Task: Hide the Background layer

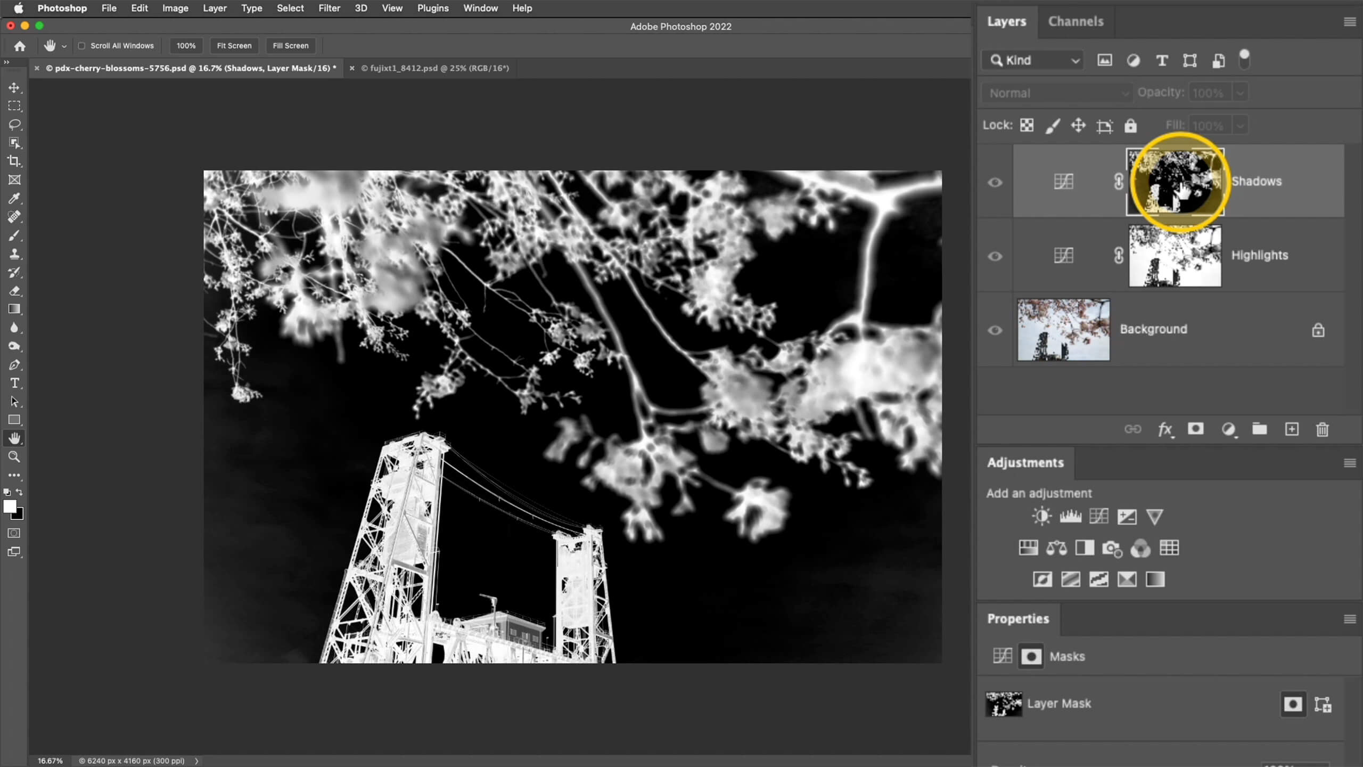Action: [995, 330]
